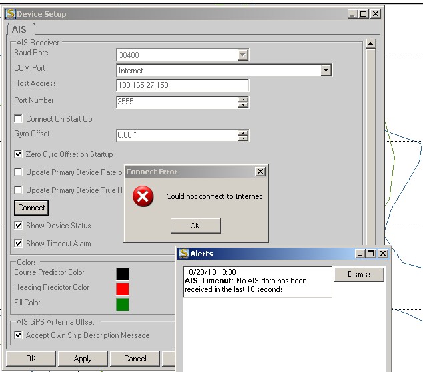Click the Alerts window title icon
Screen dimensions: 423x372
coord(183,254)
